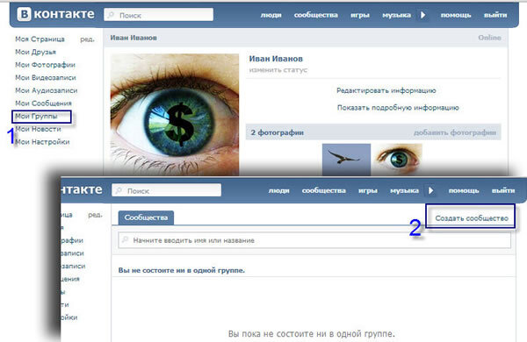Open 'люди' in the lower window header
Image resolution: width=527 pixels, height=342 pixels.
point(279,190)
